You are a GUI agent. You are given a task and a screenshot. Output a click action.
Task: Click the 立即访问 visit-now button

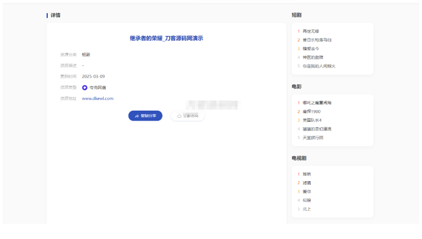(x=187, y=116)
